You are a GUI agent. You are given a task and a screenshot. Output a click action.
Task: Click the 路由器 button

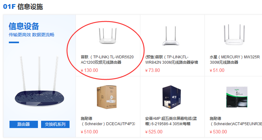(x=24, y=124)
